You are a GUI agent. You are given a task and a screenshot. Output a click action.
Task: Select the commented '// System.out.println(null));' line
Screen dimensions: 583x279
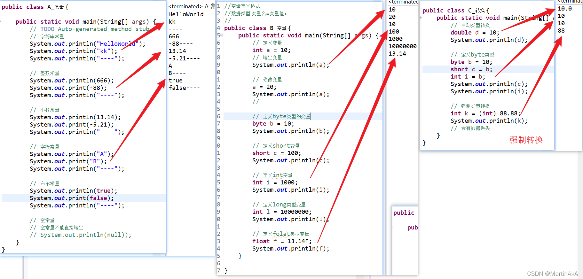81,235
